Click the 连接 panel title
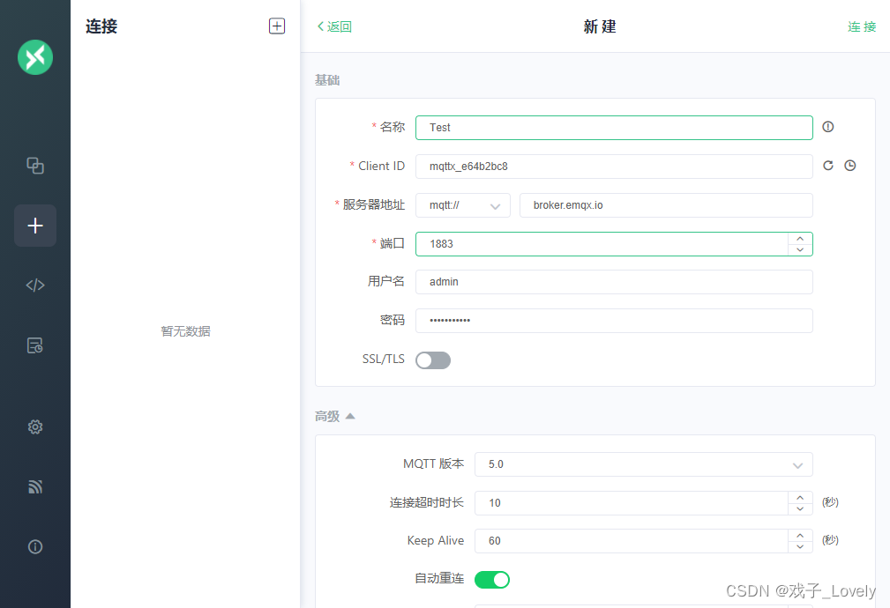The image size is (890, 608). (x=101, y=26)
